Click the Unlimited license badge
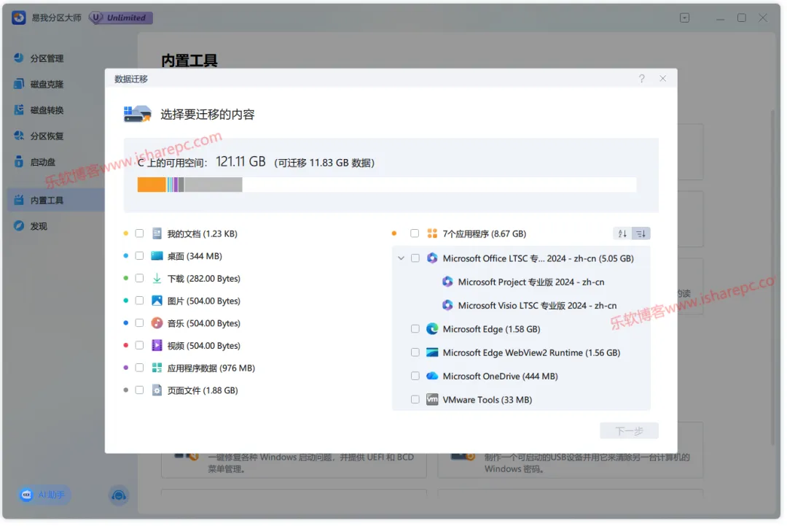The image size is (787, 526). [x=121, y=18]
